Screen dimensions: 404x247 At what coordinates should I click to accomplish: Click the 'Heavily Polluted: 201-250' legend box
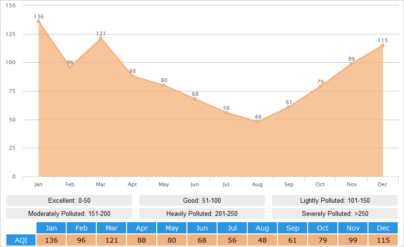tap(202, 213)
